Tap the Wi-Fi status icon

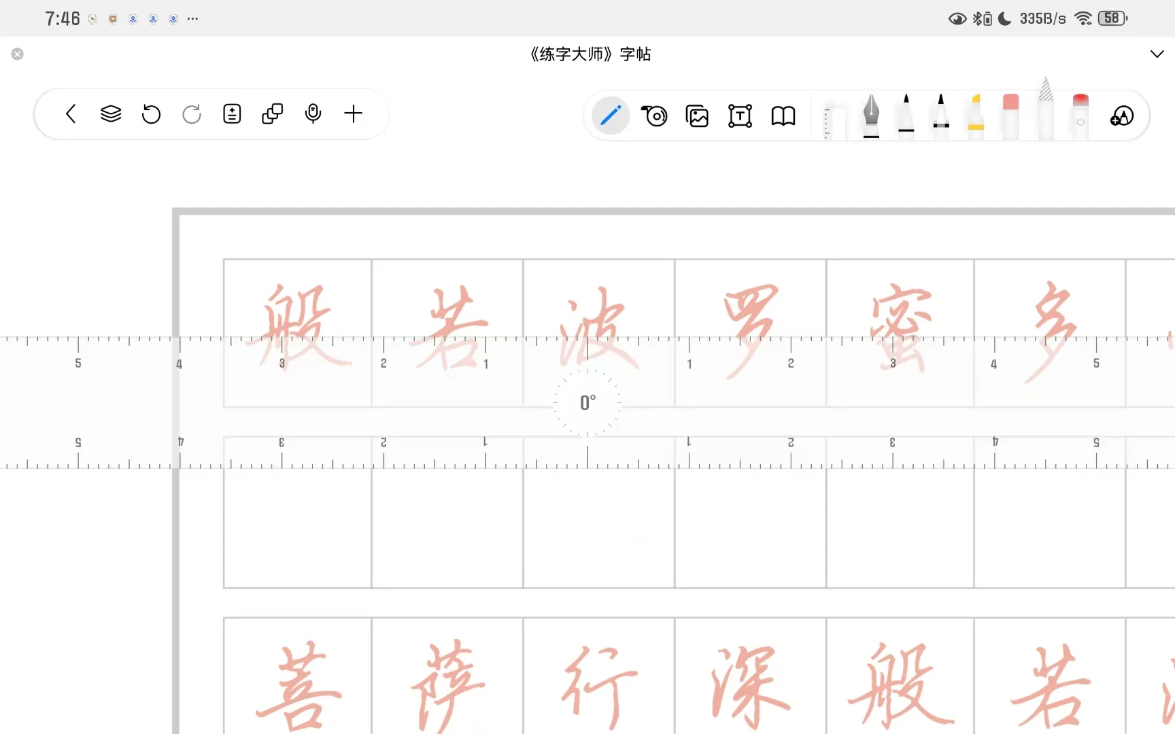pyautogui.click(x=1083, y=18)
